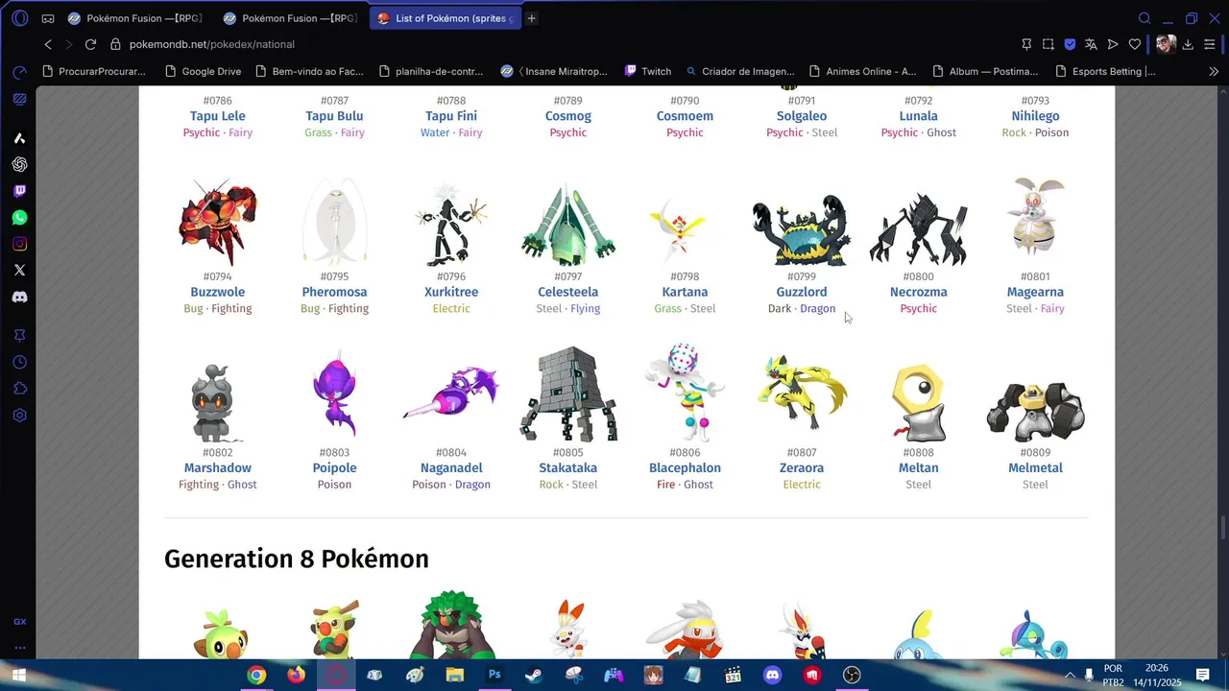Open the Zeraora Pokémon link

click(802, 468)
